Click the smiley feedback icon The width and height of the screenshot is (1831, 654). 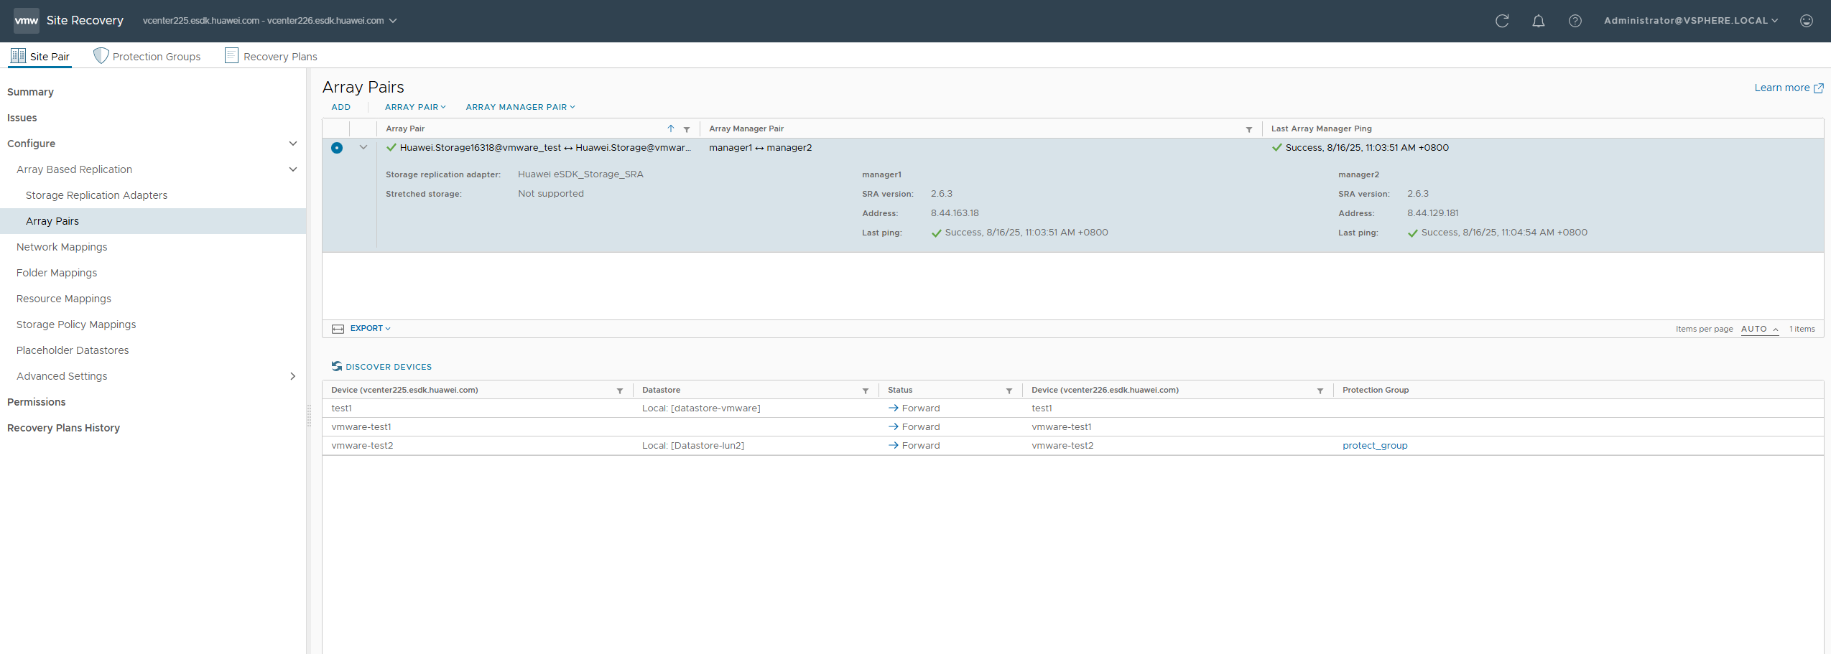tap(1806, 21)
